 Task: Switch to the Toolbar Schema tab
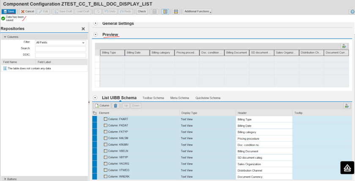153,98
